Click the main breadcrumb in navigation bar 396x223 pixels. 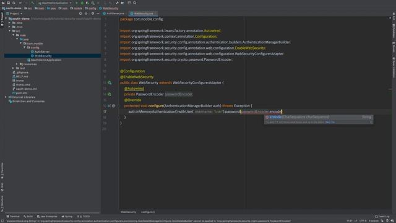(40, 8)
